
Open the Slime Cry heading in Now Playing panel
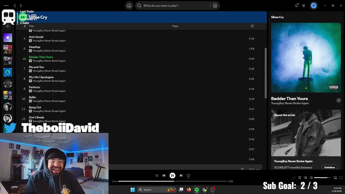tap(277, 17)
